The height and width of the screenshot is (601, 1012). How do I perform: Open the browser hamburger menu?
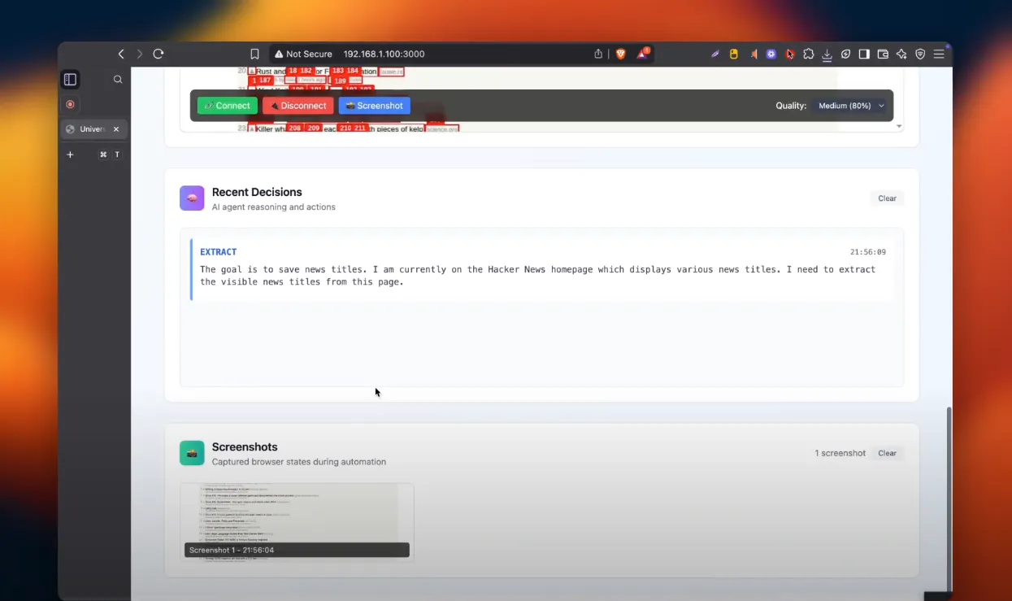(939, 54)
